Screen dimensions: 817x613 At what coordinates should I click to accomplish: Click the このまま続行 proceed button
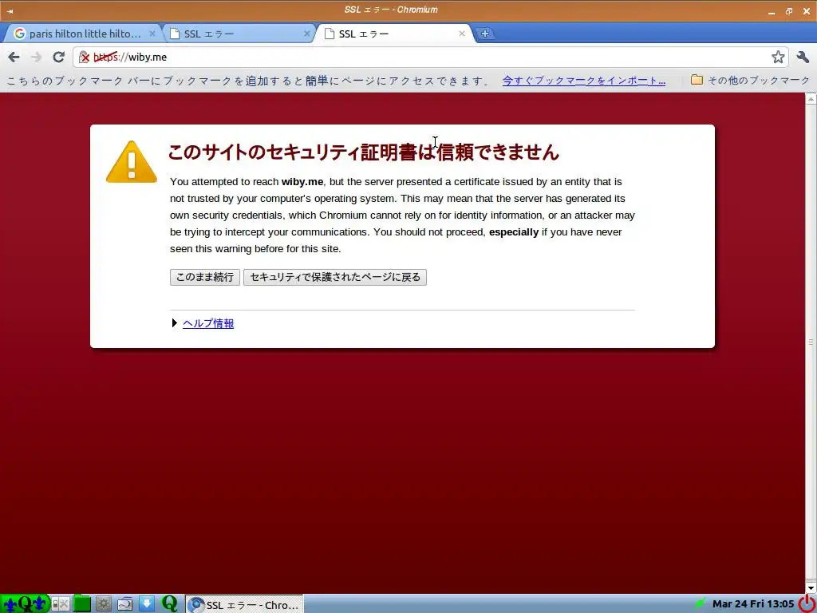point(205,277)
